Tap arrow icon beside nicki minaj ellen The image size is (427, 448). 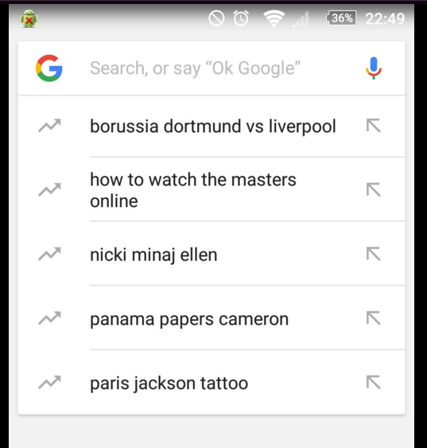(x=374, y=254)
